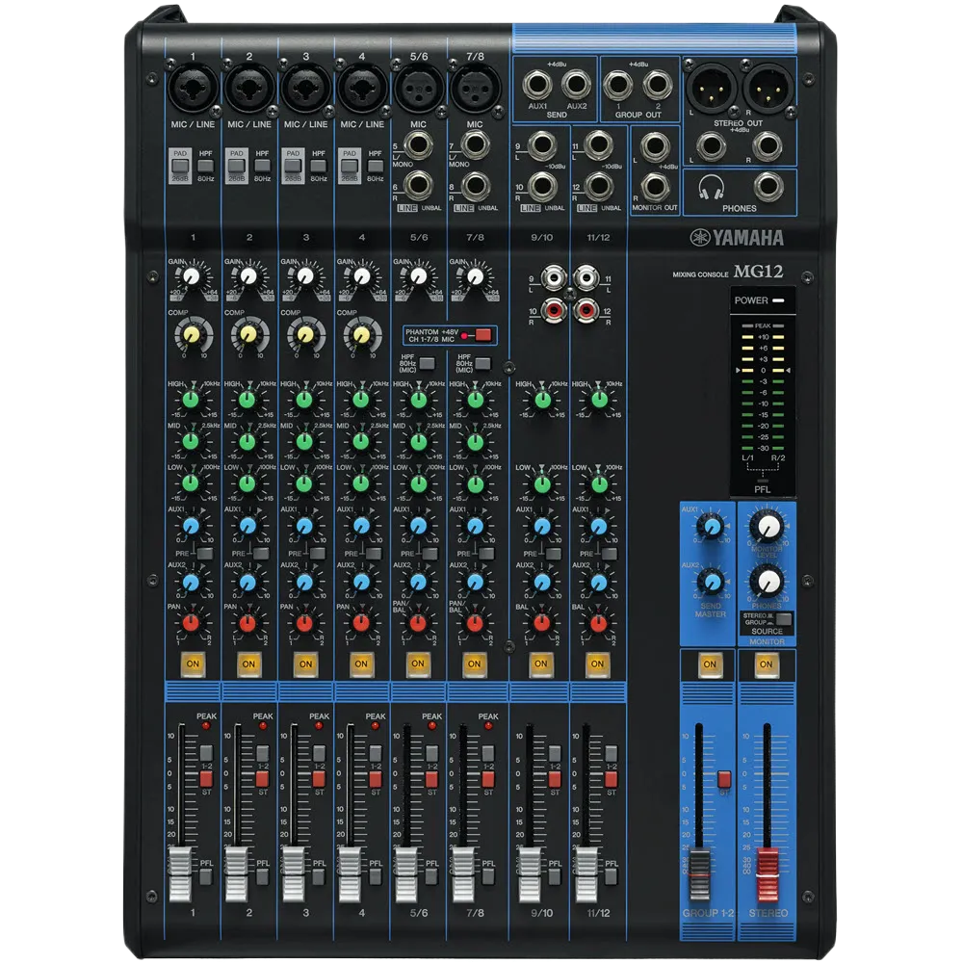This screenshot has height=963, width=963.
Task: Click the green LOW EQ knob on channel 9/10
Action: pos(541,483)
